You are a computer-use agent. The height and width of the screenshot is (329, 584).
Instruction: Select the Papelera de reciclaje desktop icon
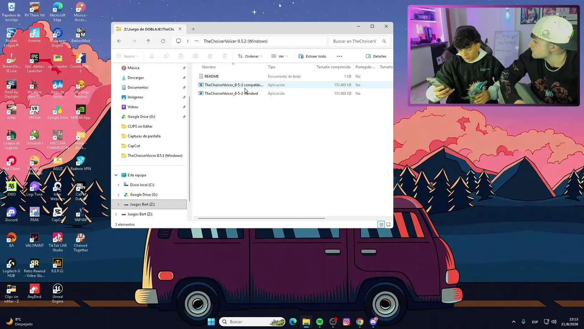tap(11, 12)
